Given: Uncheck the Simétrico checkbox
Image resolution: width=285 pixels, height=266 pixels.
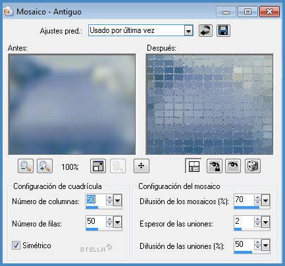Looking at the screenshot, I should pyautogui.click(x=16, y=245).
